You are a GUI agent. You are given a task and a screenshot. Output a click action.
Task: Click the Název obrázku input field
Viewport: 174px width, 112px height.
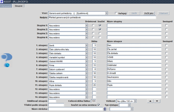click(75, 109)
